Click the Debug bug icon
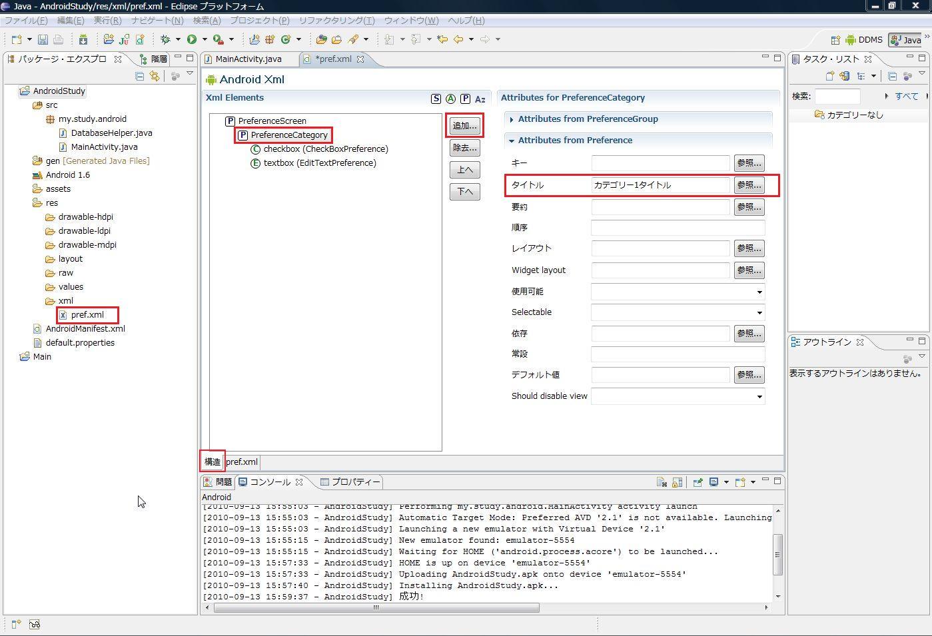 [x=165, y=39]
